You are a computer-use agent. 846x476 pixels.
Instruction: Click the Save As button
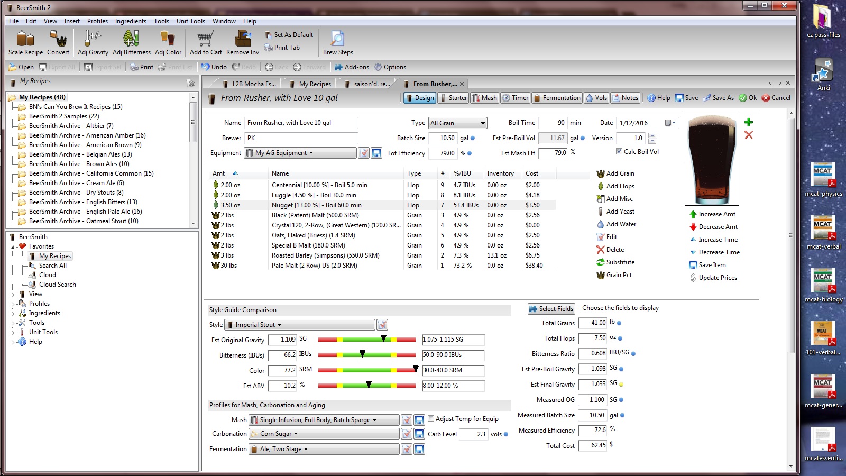point(718,98)
